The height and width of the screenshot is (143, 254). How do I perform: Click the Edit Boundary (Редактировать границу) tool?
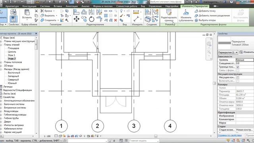(169, 15)
